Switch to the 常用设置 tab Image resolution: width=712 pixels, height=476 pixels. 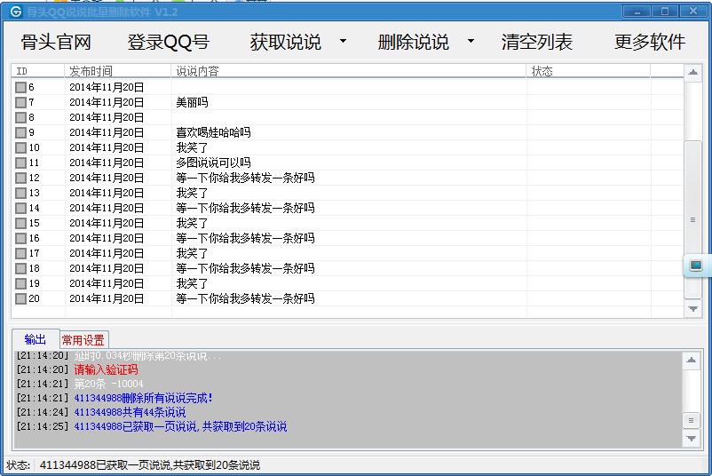tap(83, 340)
